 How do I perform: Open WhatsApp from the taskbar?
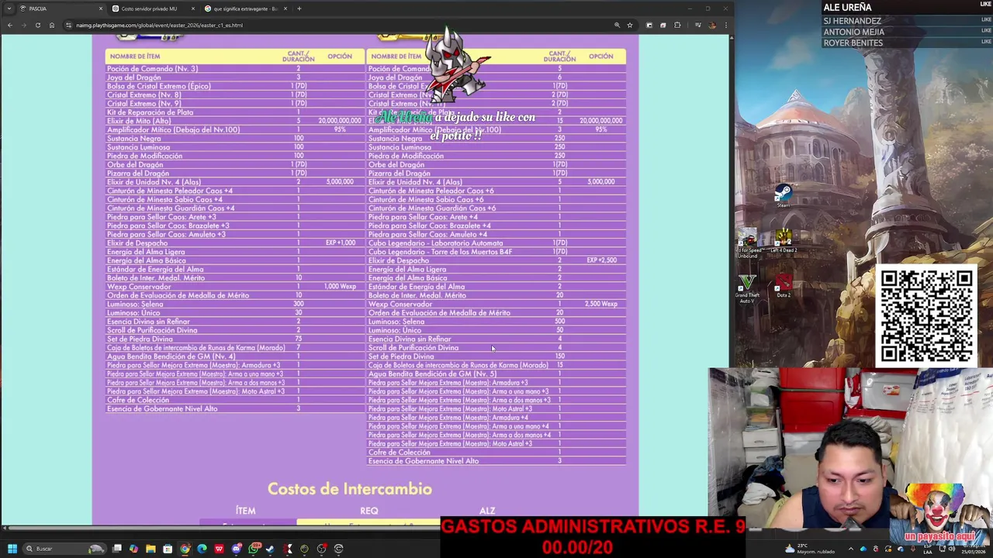254,549
